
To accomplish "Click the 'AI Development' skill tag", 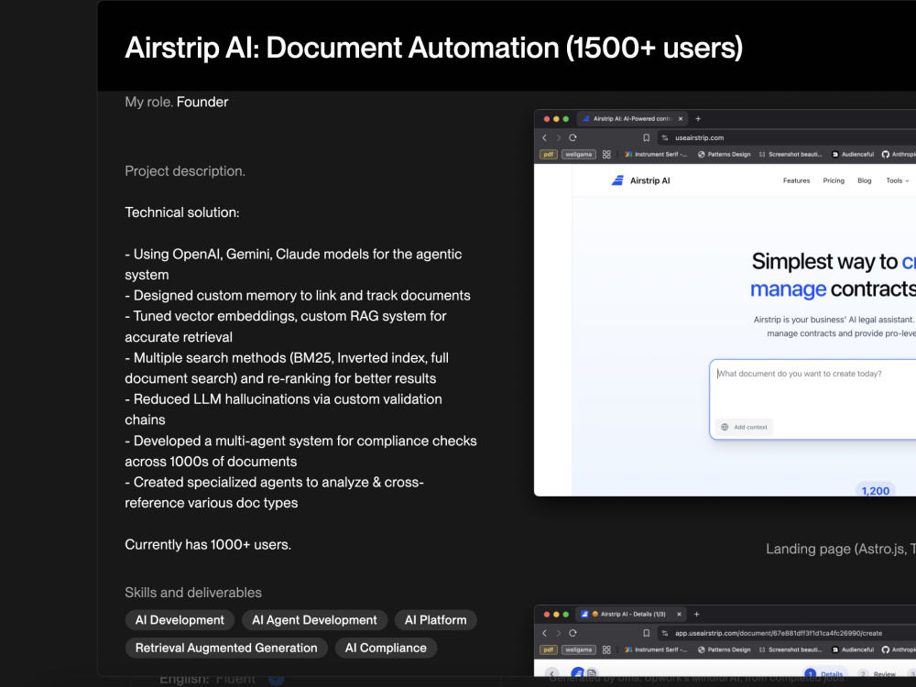I will coord(180,620).
